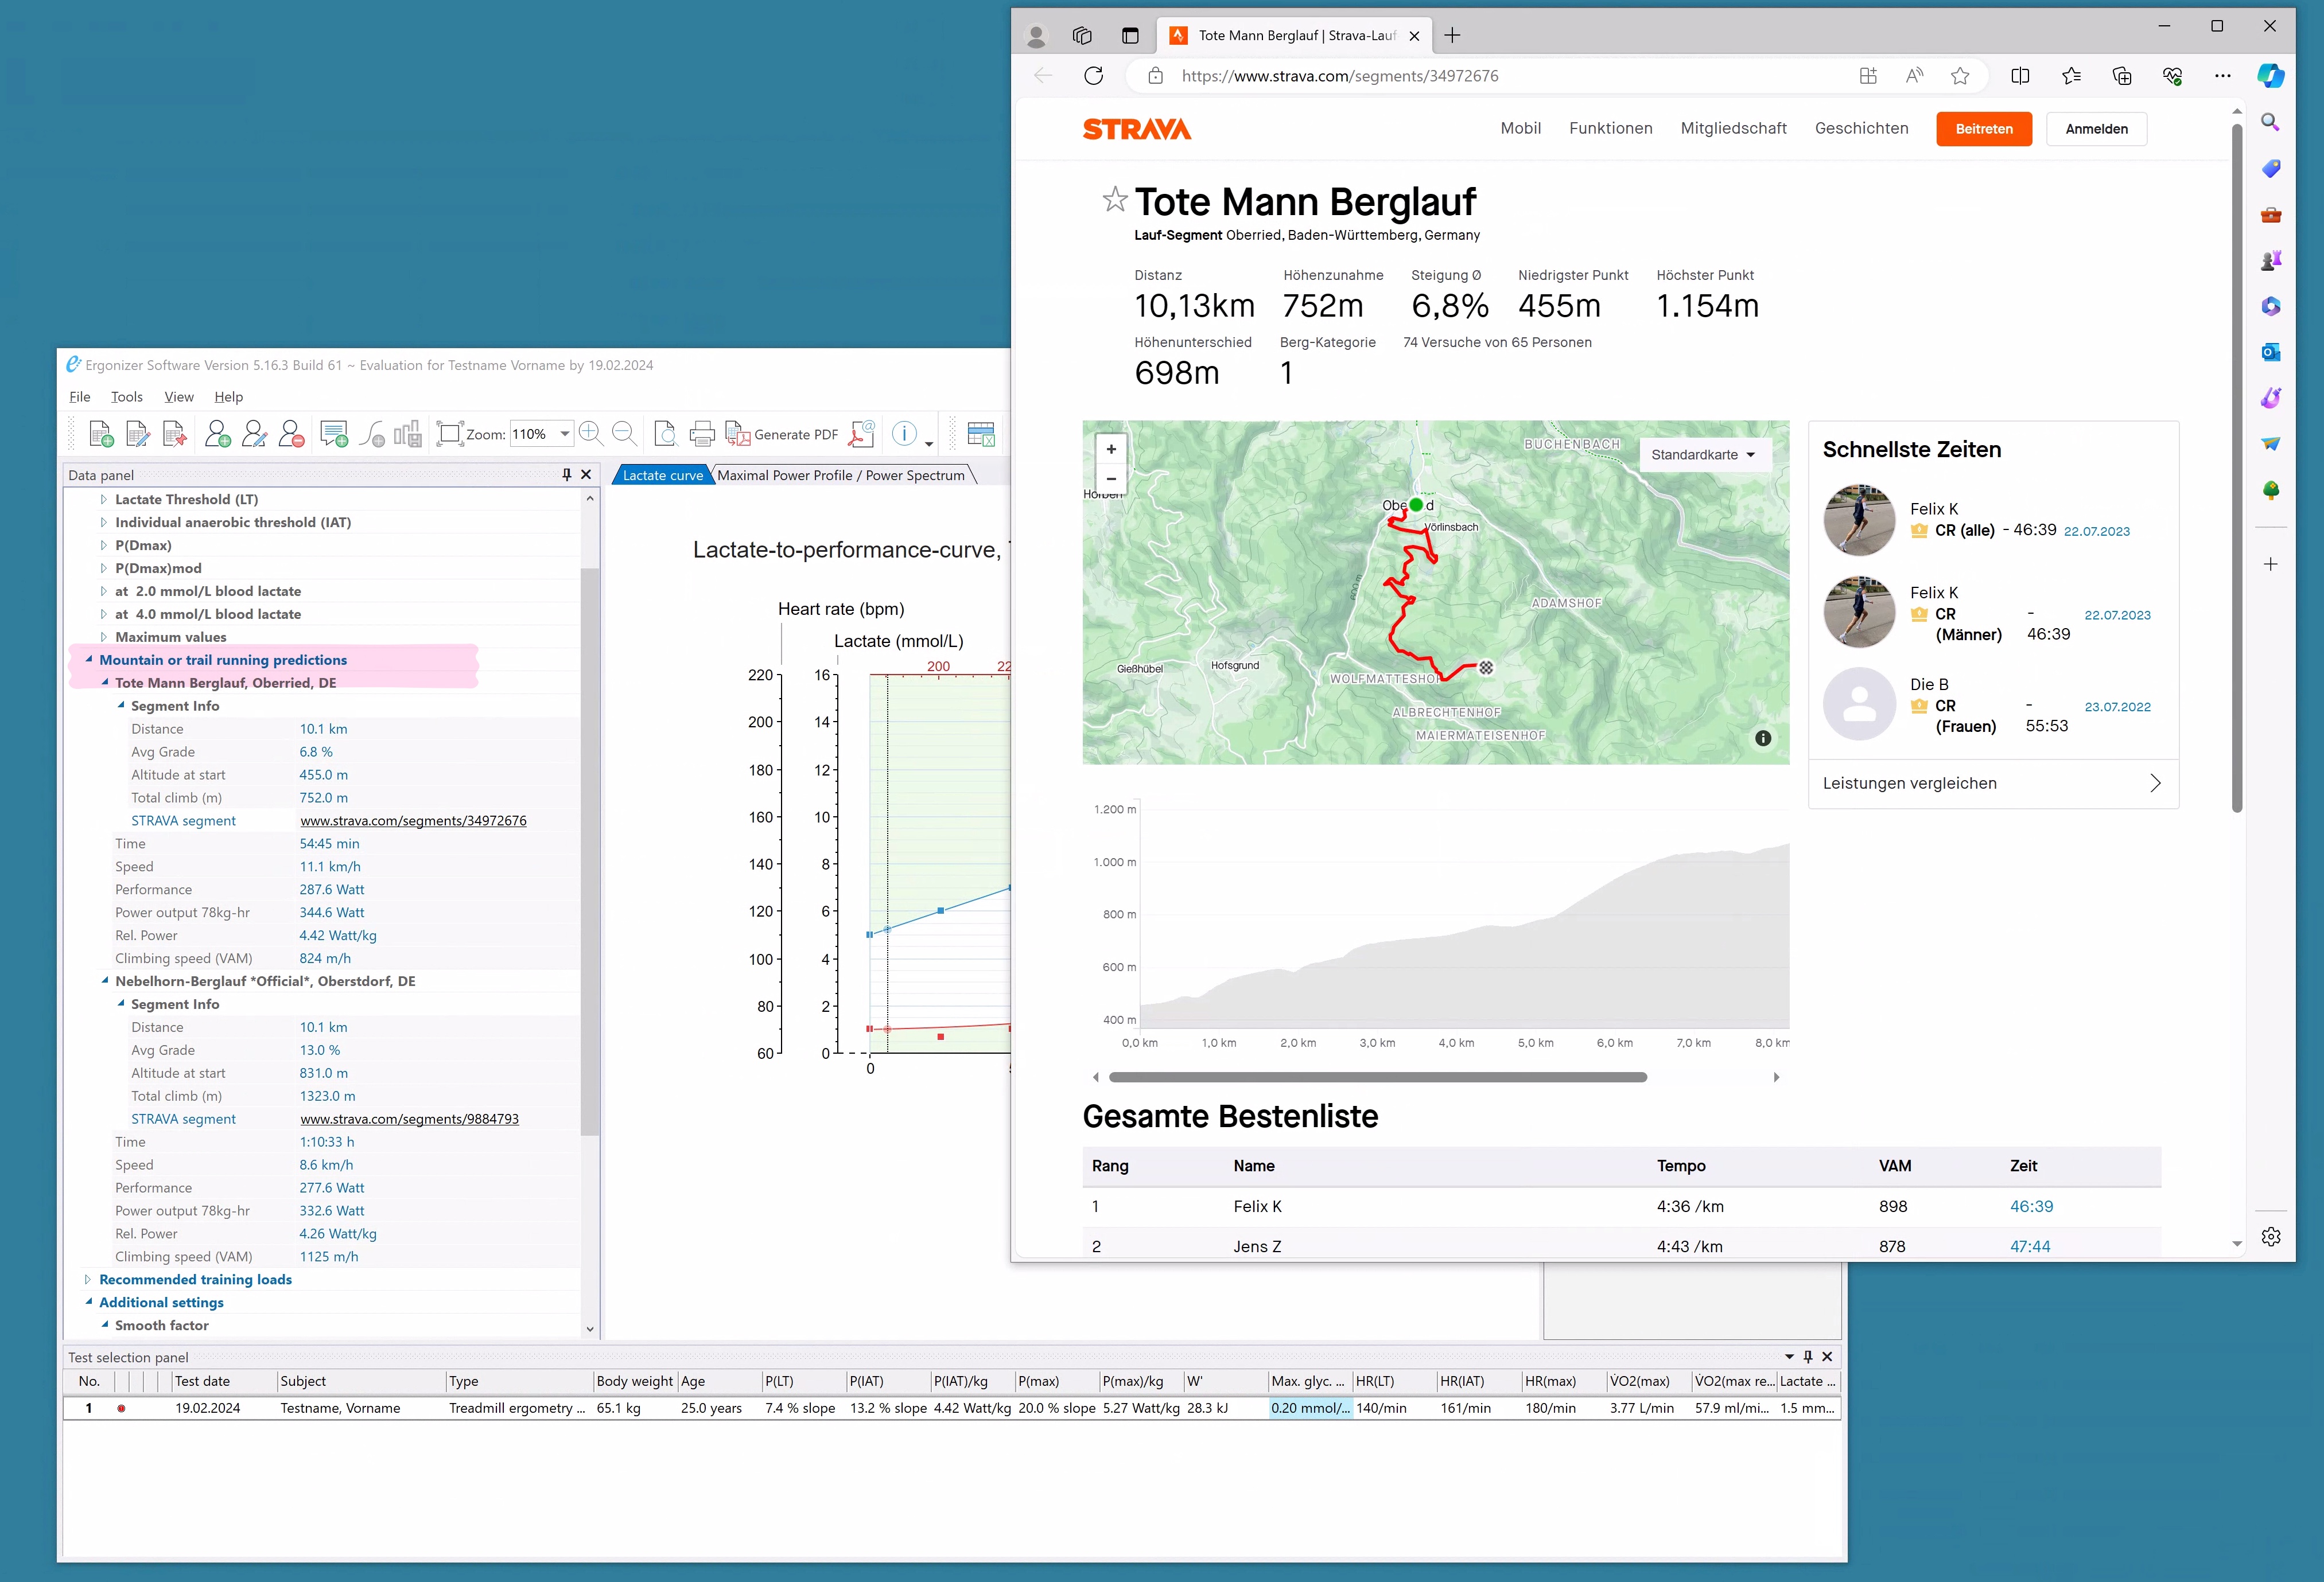Viewport: 2324px width, 1582px height.
Task: Open Strava link for segment 34972676
Action: [413, 820]
